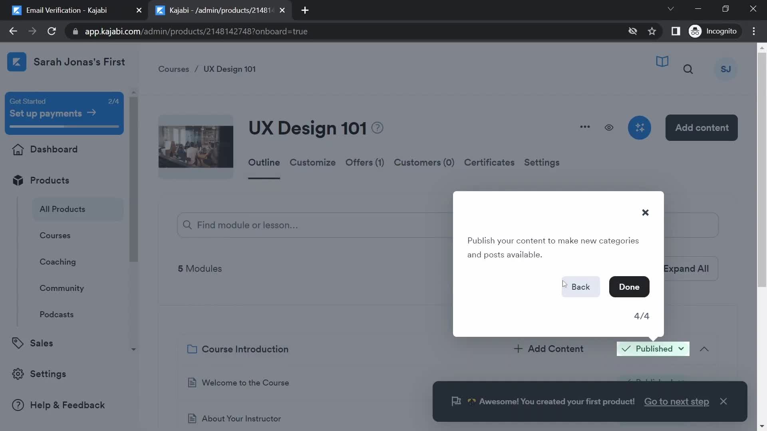Open the Certificates tab

click(x=489, y=163)
